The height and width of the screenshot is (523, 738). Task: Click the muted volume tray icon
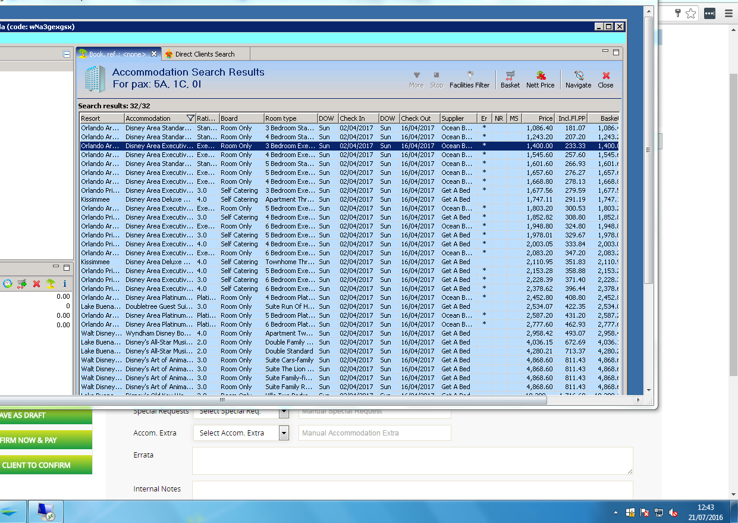click(674, 512)
